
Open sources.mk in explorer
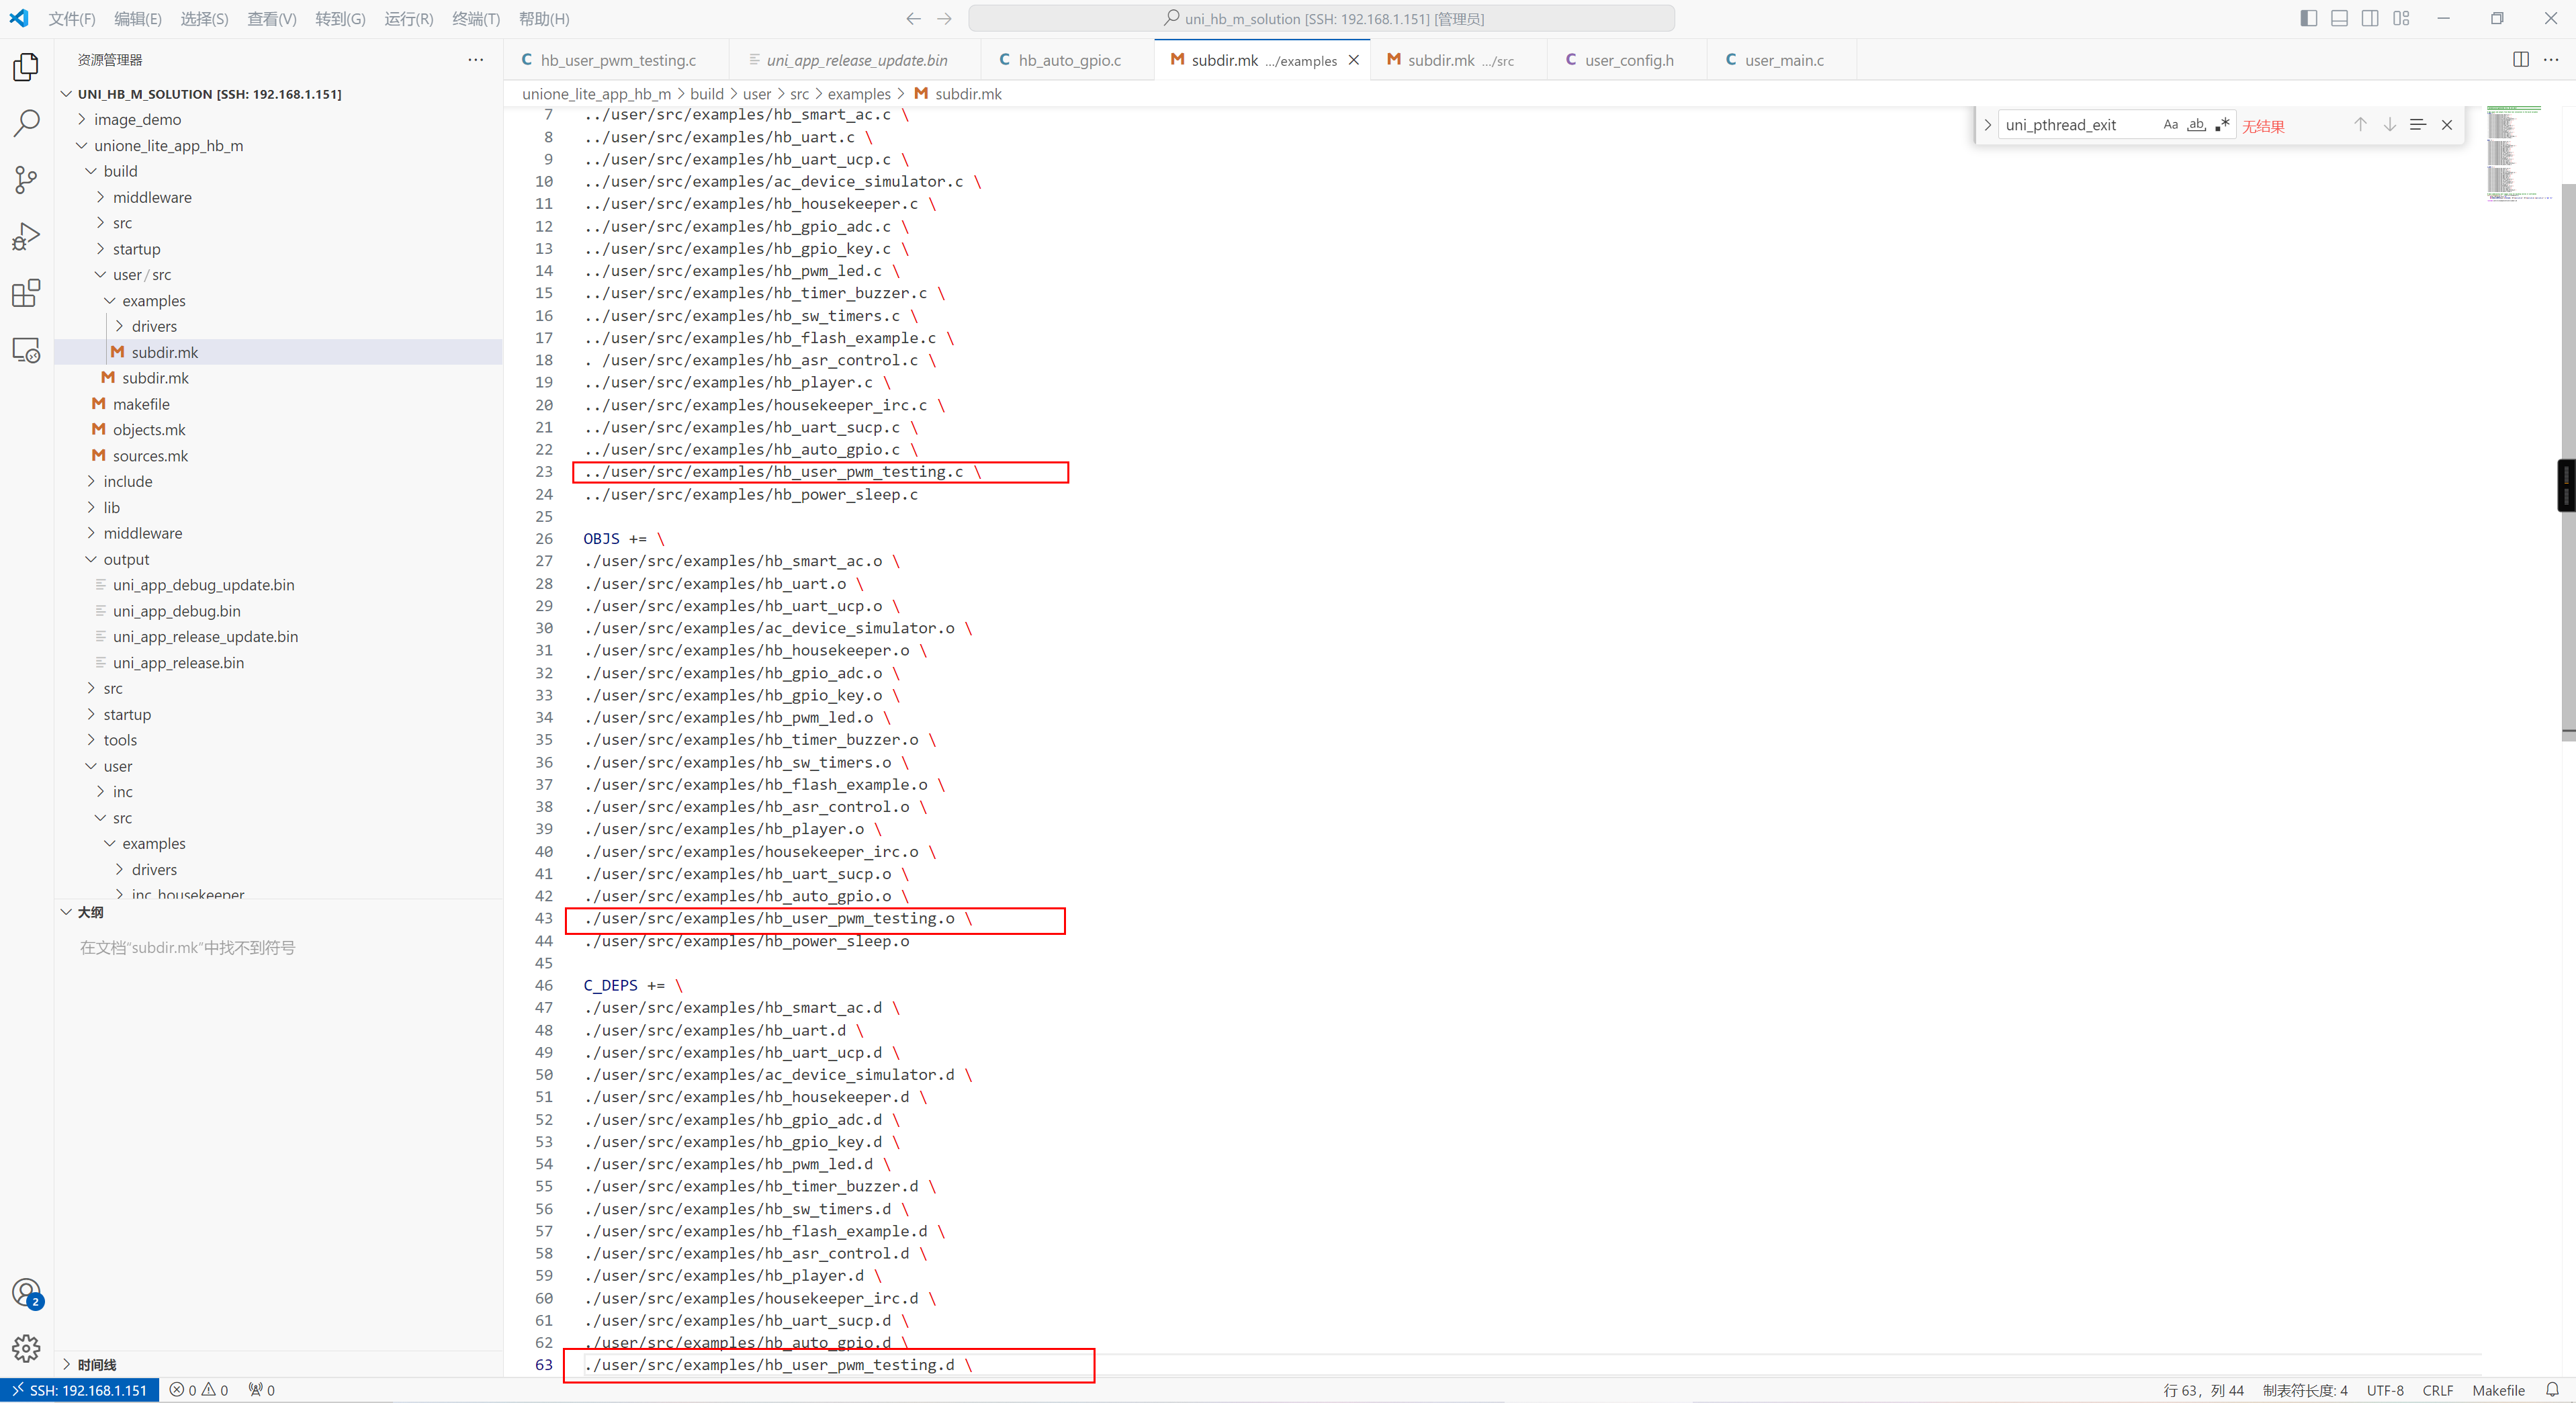coord(150,455)
